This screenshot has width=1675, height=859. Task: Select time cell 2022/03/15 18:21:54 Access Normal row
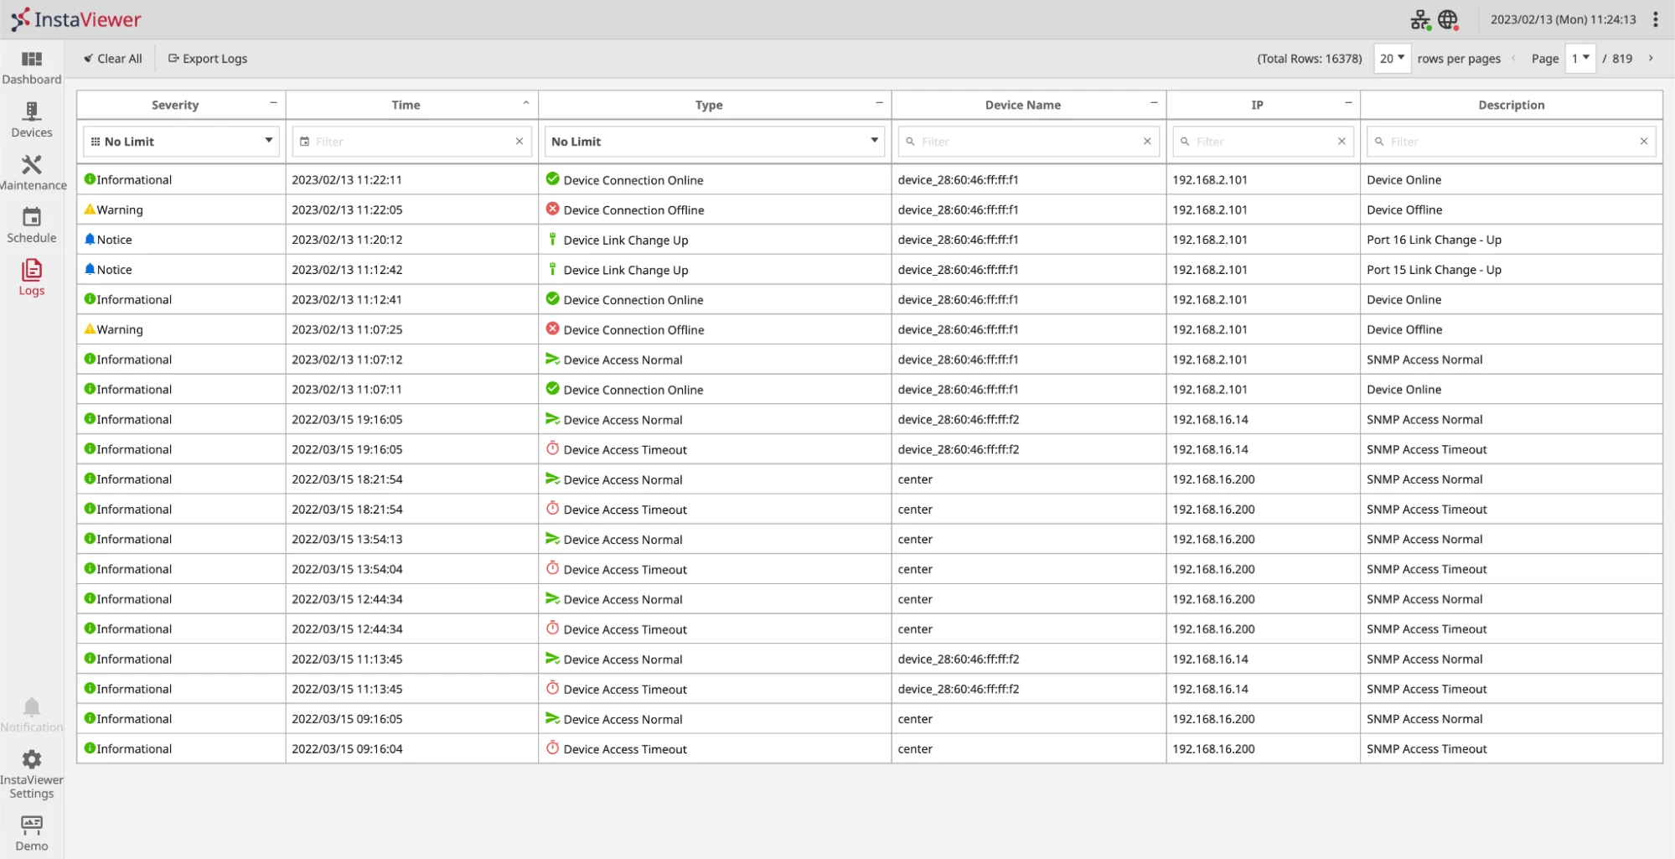coord(347,479)
